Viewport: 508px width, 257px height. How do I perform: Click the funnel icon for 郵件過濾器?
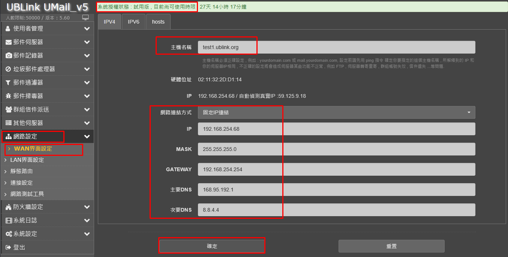pos(8,82)
